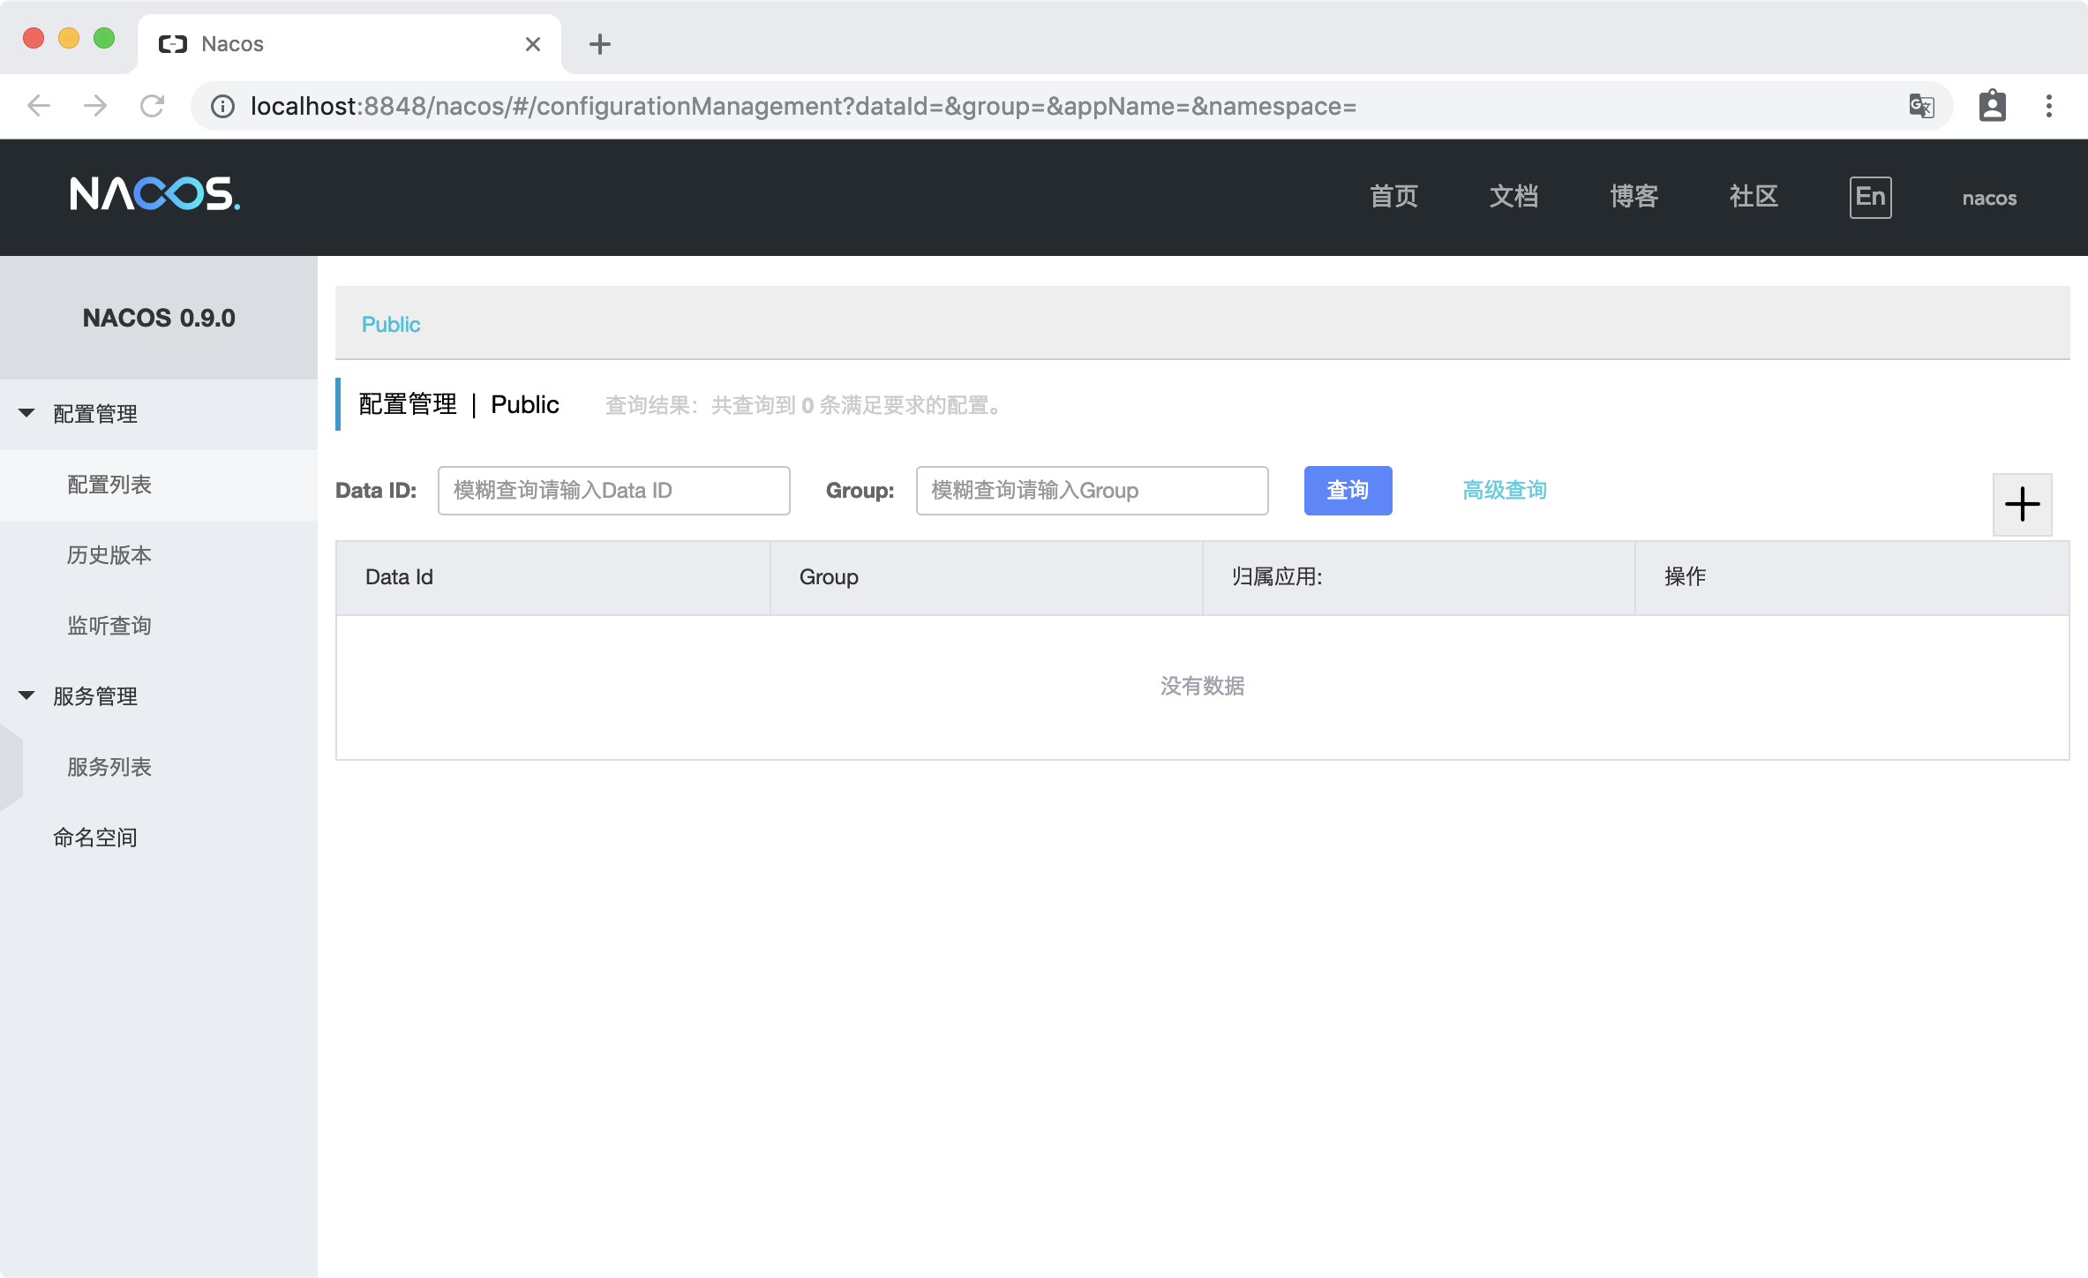Open the browser profile icon
The width and height of the screenshot is (2088, 1278).
1992,106
